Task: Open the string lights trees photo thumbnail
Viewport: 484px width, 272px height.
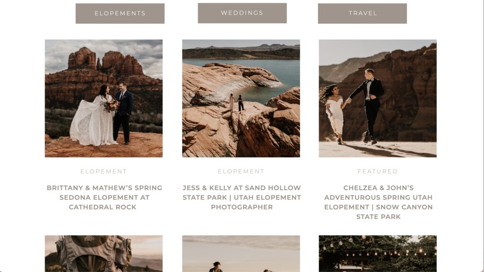Action: (x=378, y=254)
